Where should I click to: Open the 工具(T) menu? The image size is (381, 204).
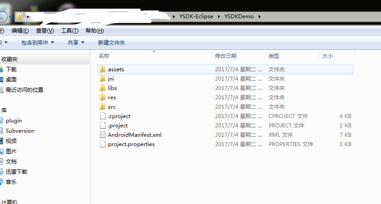tap(70, 31)
